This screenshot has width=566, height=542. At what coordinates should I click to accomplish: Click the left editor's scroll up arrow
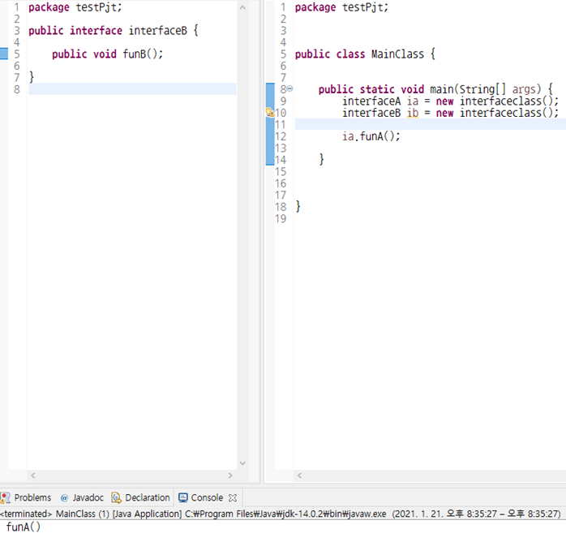(x=242, y=7)
